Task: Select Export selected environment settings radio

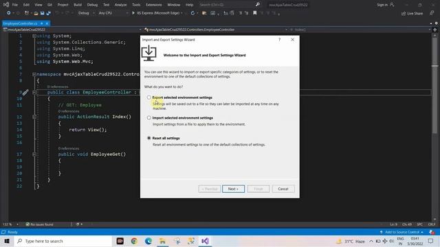Action: (148, 97)
